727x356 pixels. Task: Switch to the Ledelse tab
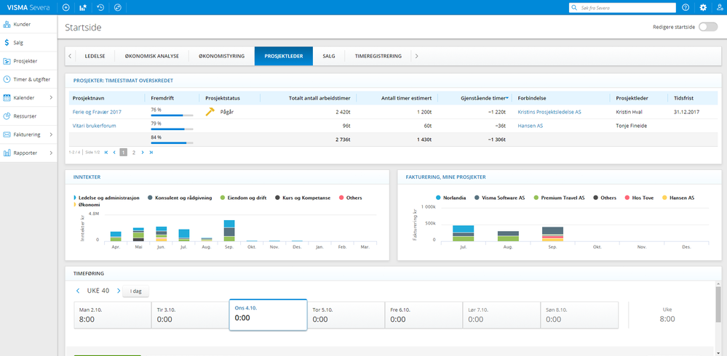[95, 56]
